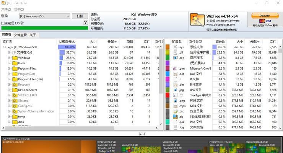Click the (无扩展名) file type row

click(x=222, y=63)
